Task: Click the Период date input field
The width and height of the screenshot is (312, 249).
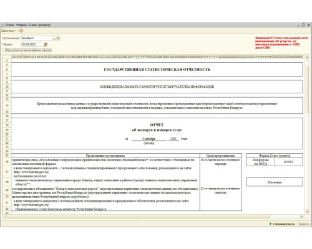Action: tap(32, 44)
